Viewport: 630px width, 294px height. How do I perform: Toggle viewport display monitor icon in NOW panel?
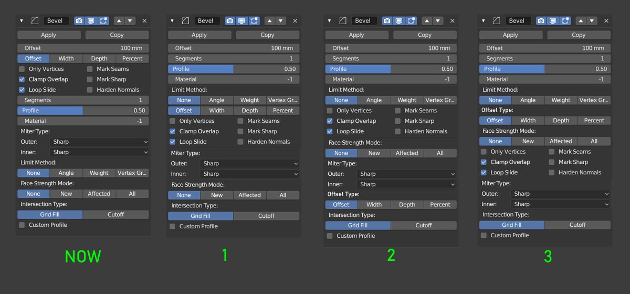[x=91, y=21]
